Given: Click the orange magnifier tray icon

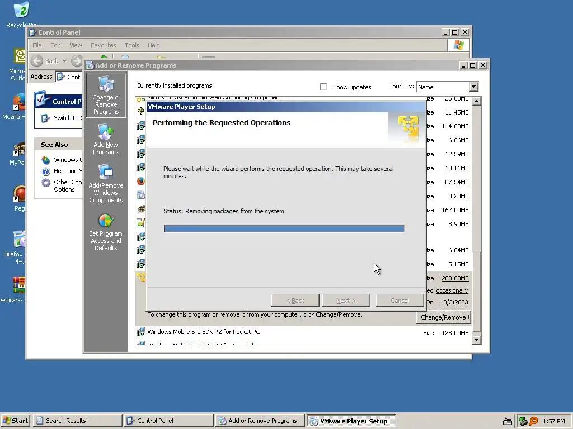Looking at the screenshot, I should click(x=533, y=421).
